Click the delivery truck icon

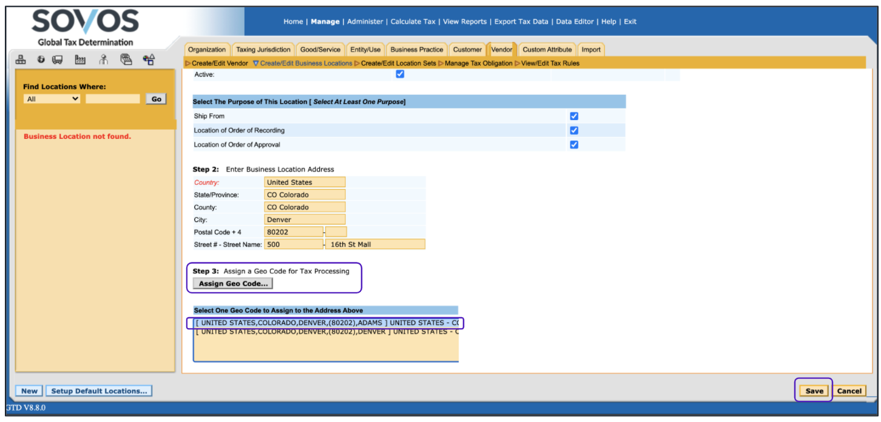coord(58,59)
